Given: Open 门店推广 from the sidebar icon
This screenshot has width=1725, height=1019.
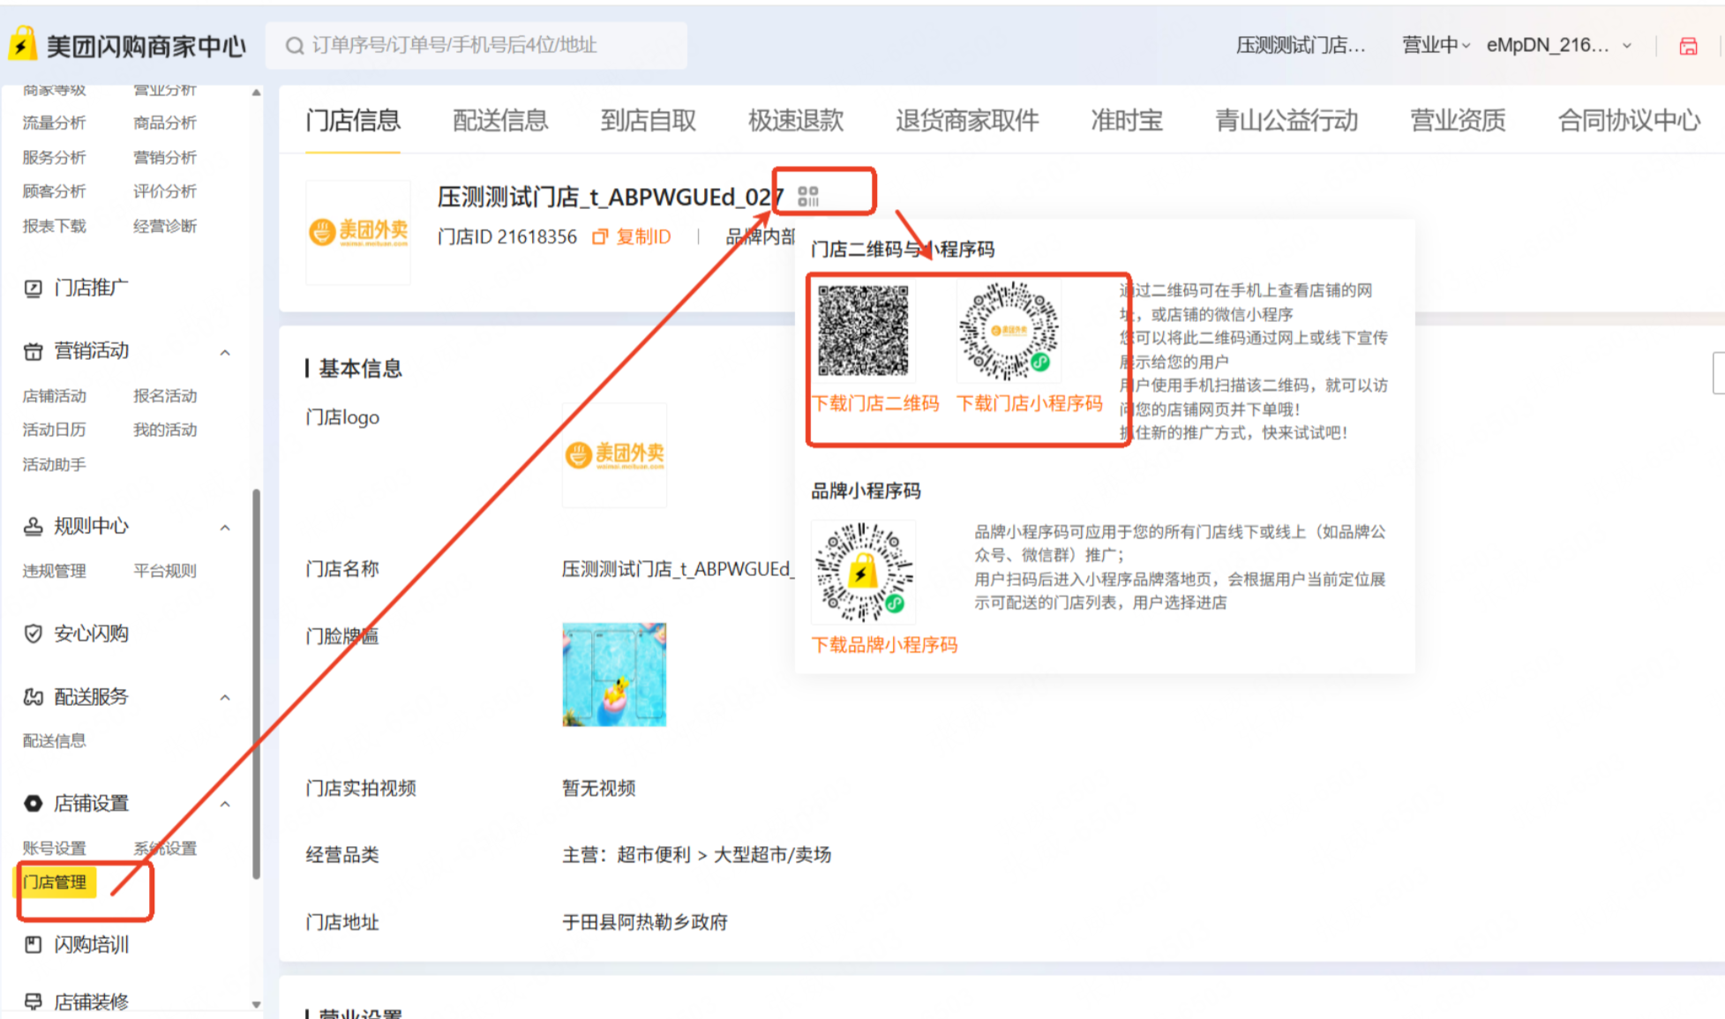Looking at the screenshot, I should [x=34, y=288].
